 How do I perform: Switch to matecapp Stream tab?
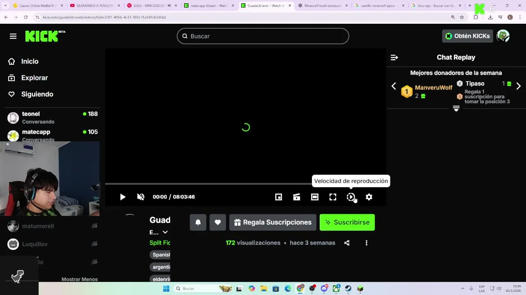coord(208,6)
